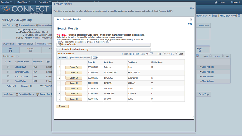The height and width of the screenshot is (136, 242).
Task: Click the Return button below search results
Action: click(62, 106)
